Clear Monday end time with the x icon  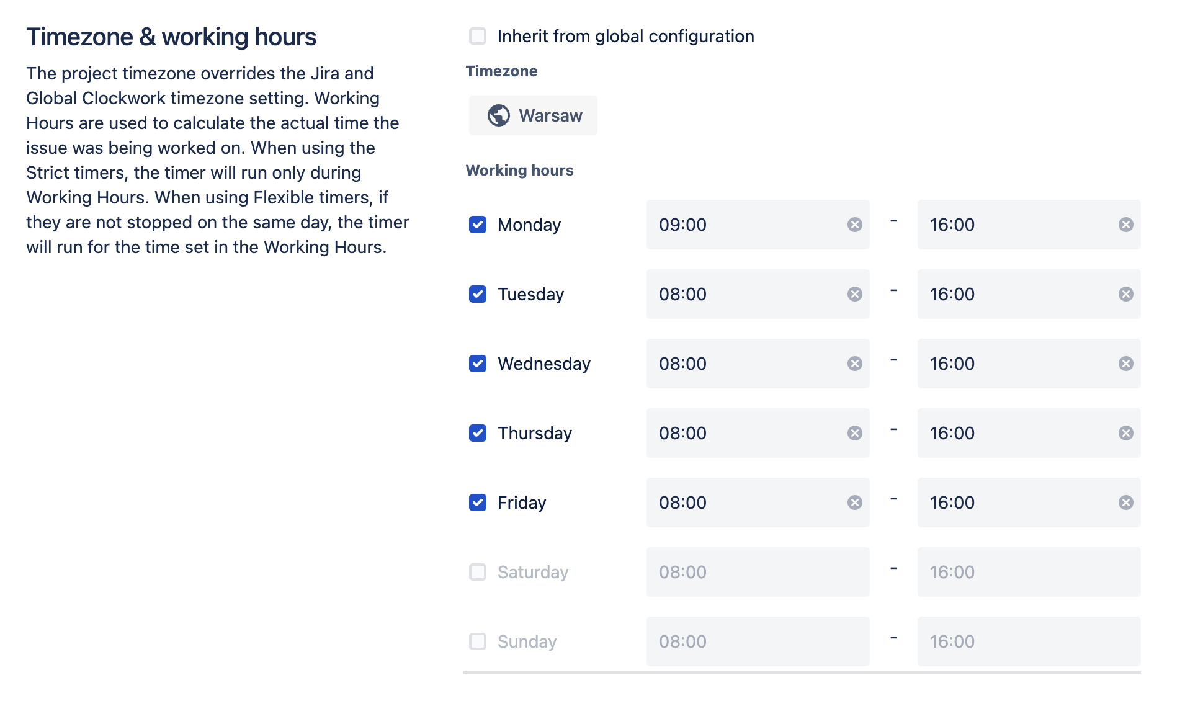[x=1125, y=225]
